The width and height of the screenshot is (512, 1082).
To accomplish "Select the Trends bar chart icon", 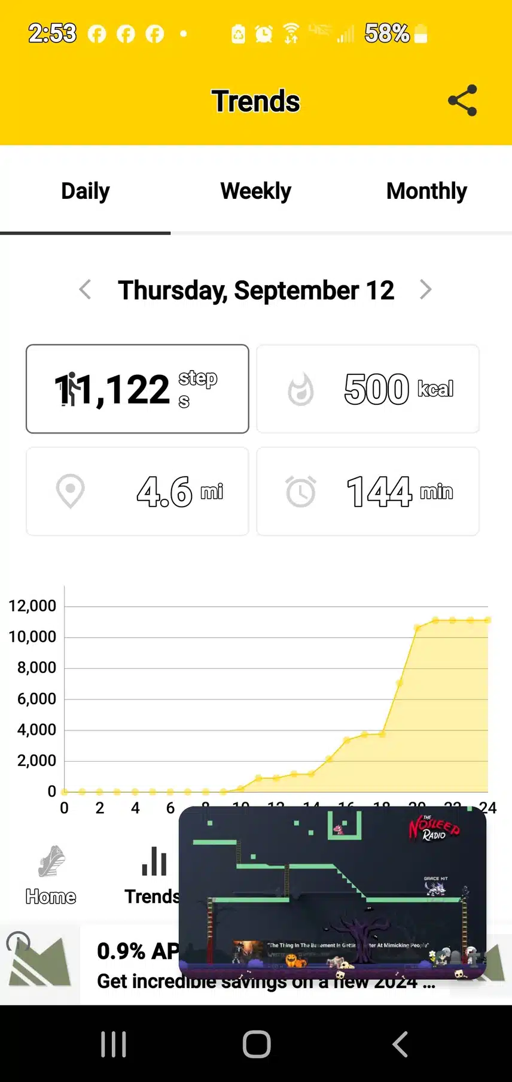I will 154,862.
